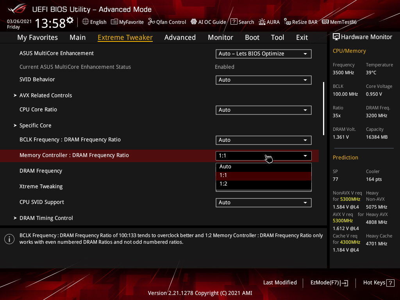Go to the Exit tab
Screen dimensions: 400x300
coord(302,37)
